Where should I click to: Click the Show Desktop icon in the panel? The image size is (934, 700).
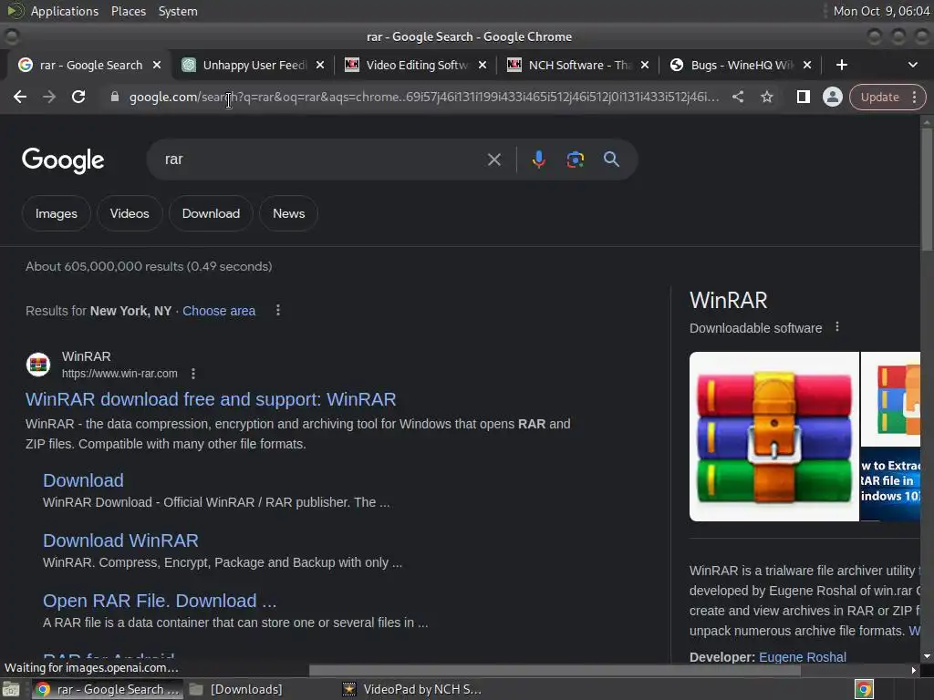click(x=11, y=689)
